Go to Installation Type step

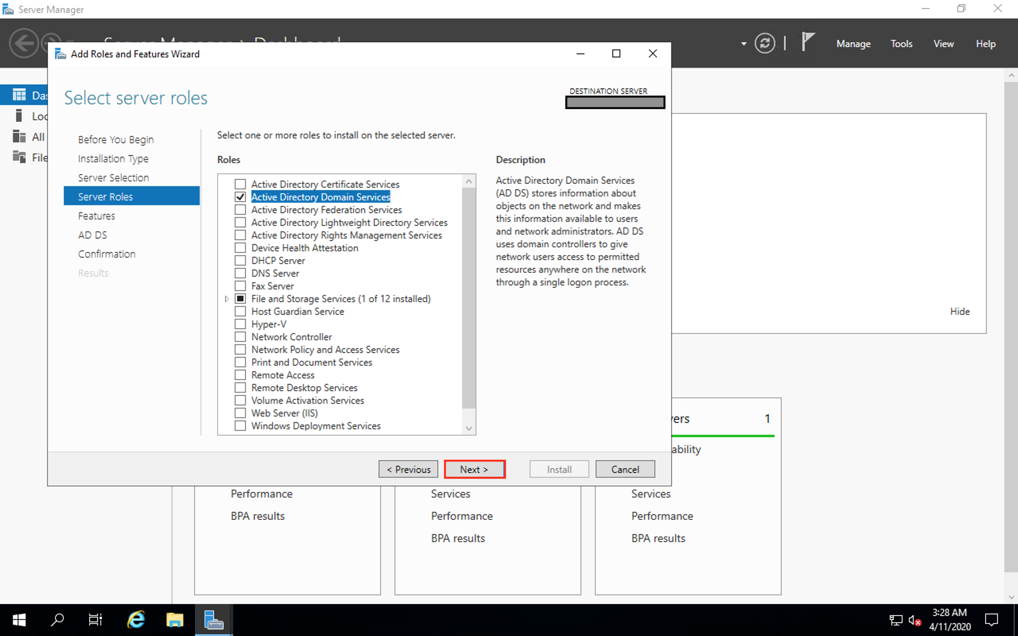(113, 159)
